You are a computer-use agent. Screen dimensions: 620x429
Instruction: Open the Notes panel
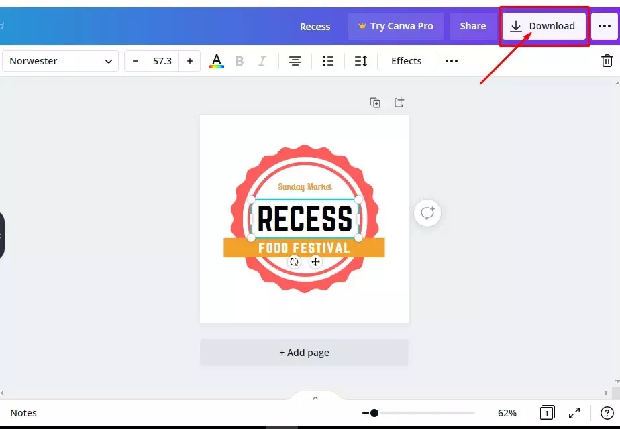[x=23, y=413]
